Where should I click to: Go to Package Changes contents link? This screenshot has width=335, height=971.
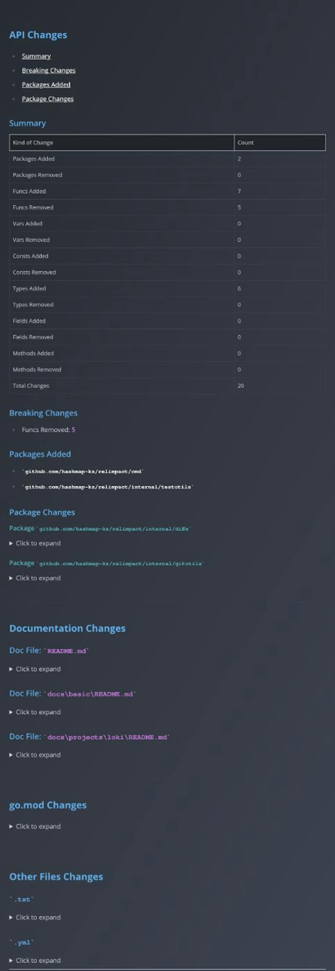(x=47, y=99)
